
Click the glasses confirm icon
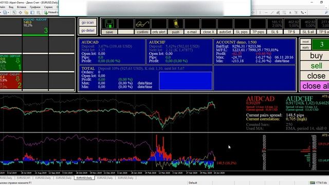tap(142, 24)
